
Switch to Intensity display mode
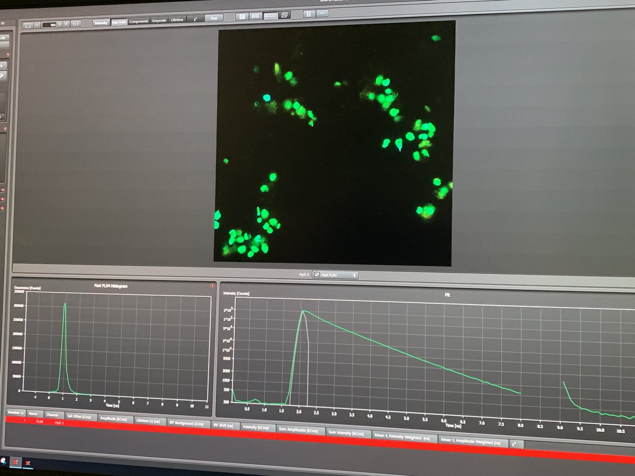point(101,22)
